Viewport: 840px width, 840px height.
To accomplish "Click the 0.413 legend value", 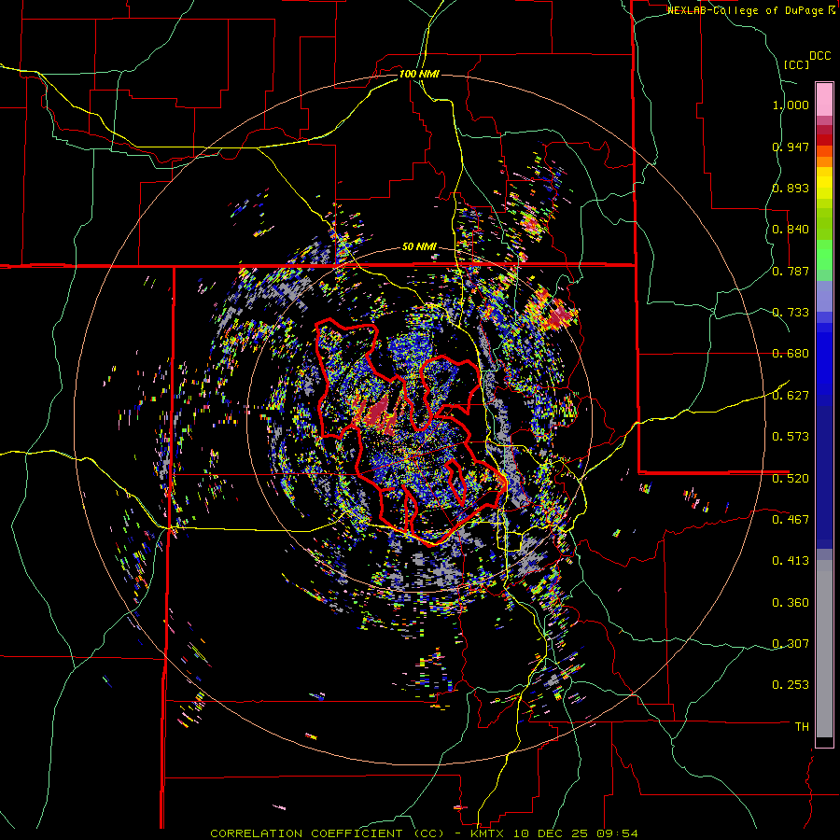I will click(791, 561).
